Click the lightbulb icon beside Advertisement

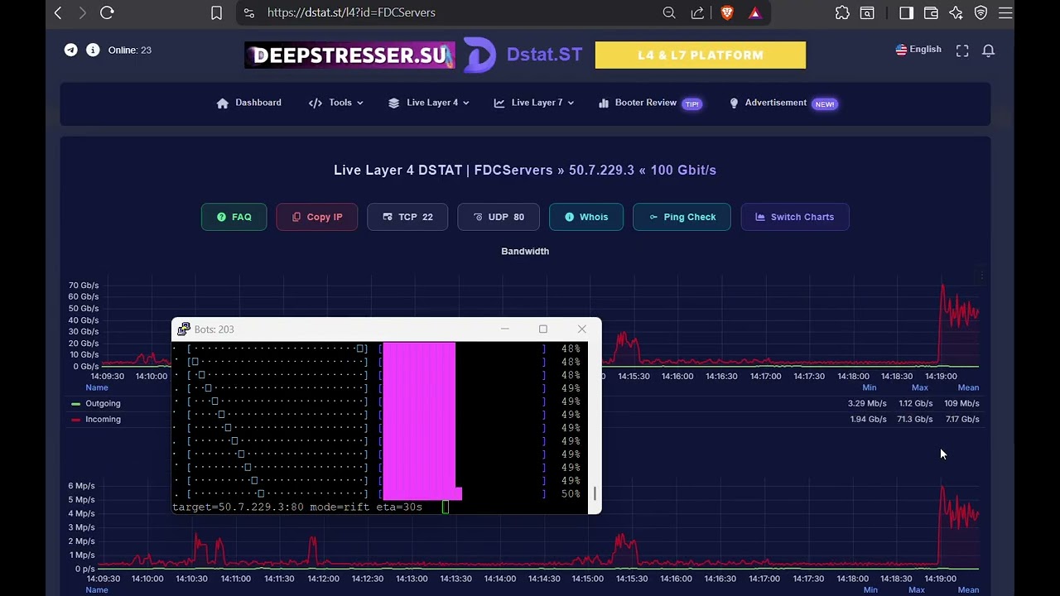[x=734, y=103]
